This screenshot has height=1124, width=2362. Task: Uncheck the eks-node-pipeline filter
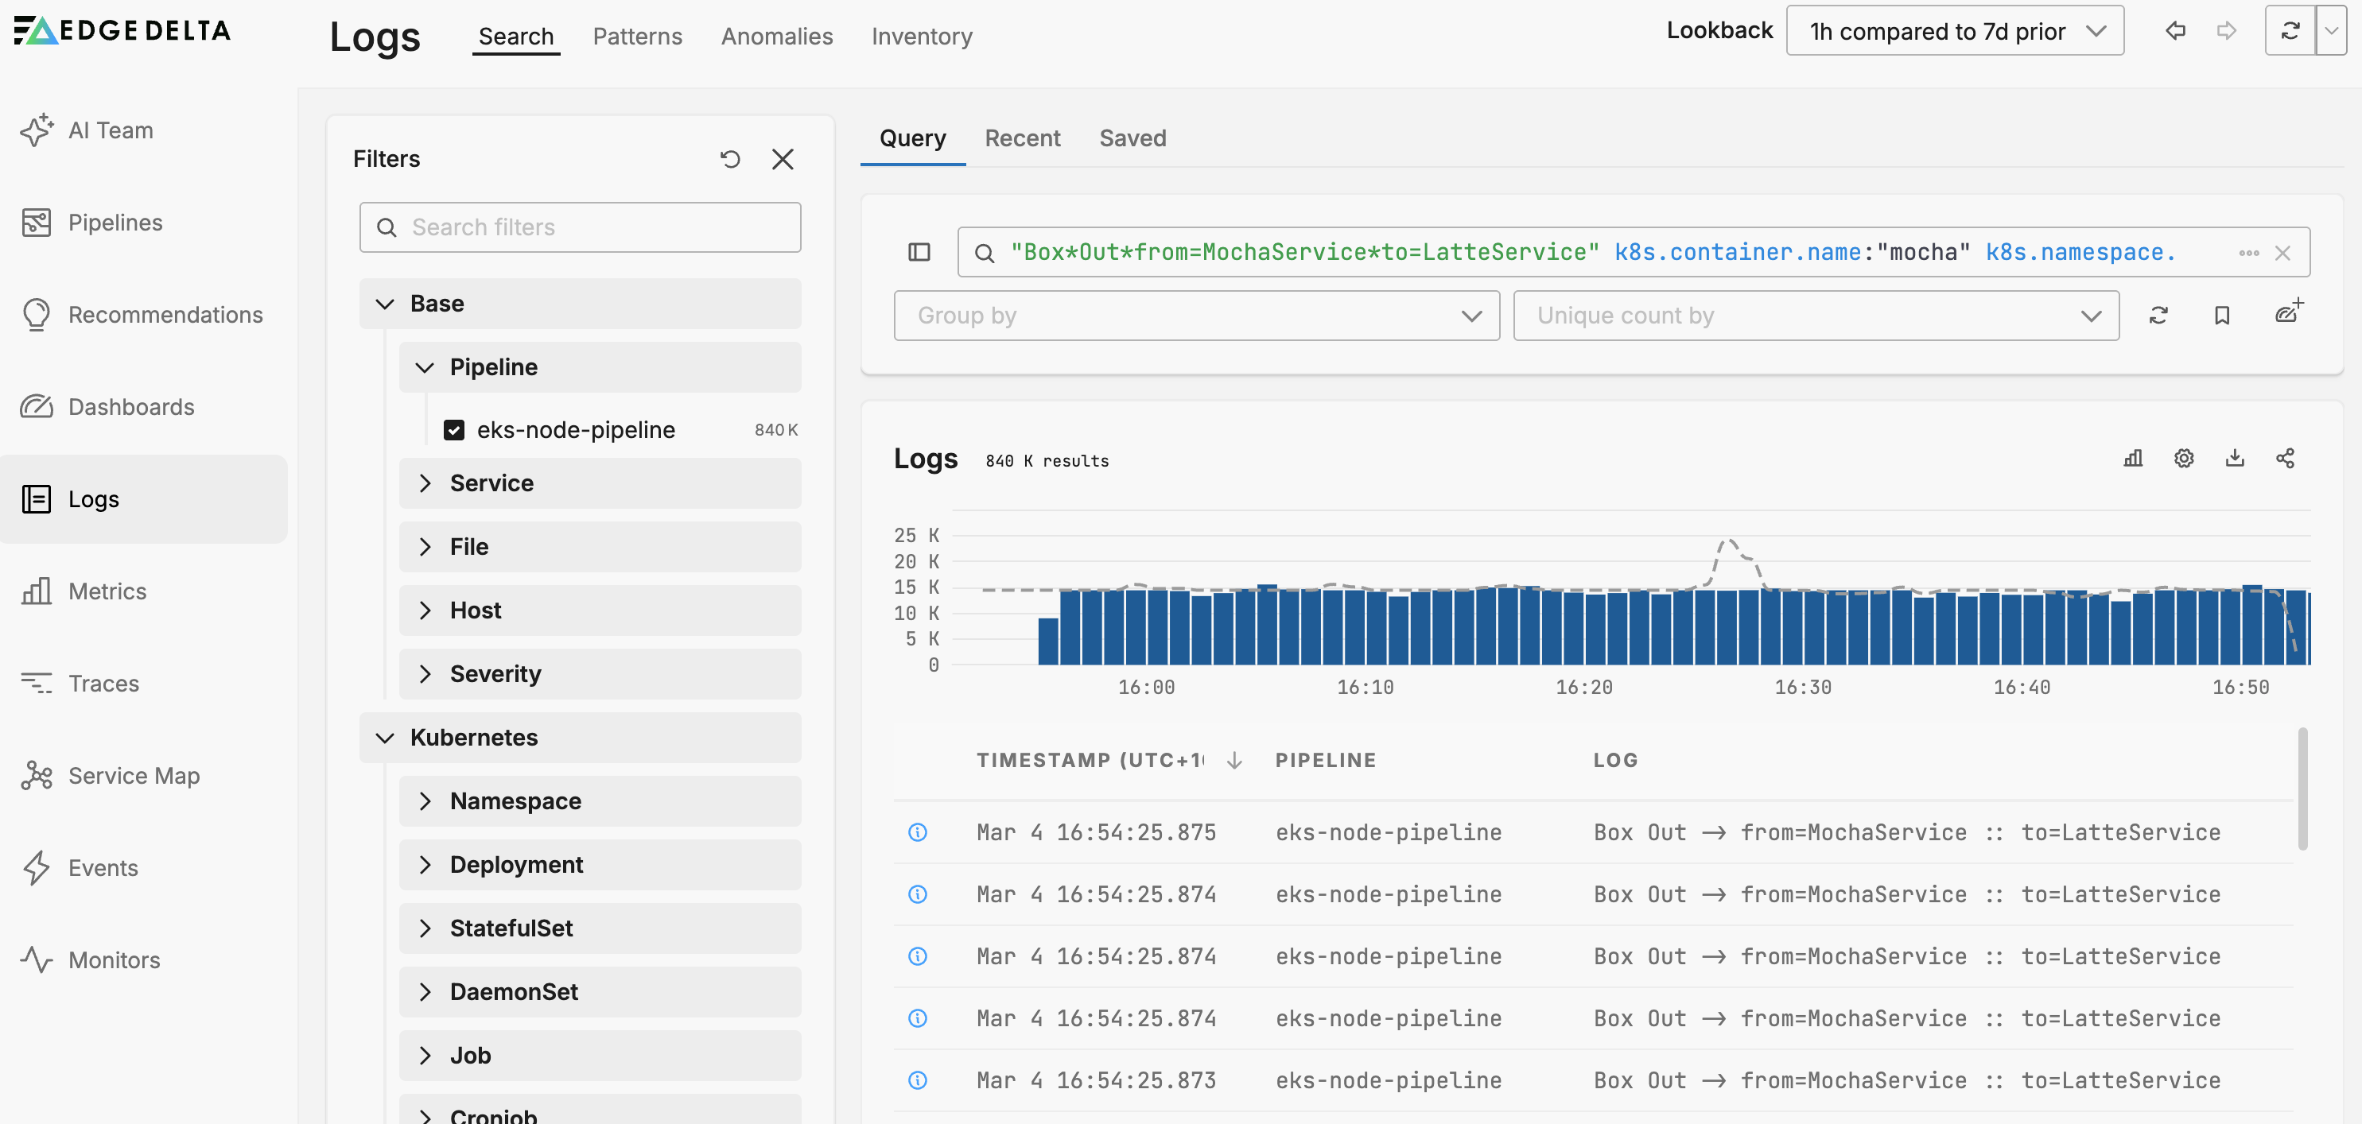coord(455,428)
